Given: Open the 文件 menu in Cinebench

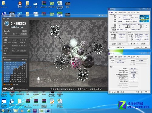Looking at the screenshot, I should click(4, 18).
